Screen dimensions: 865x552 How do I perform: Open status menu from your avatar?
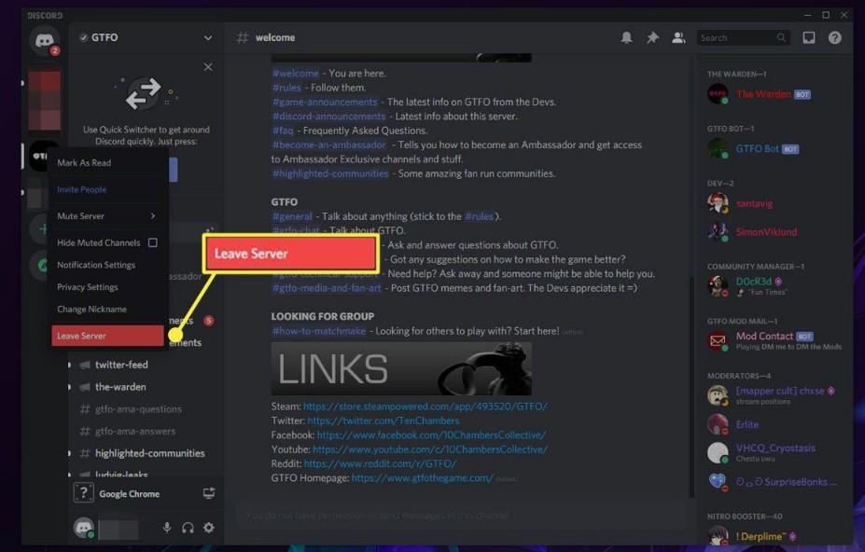tap(83, 527)
